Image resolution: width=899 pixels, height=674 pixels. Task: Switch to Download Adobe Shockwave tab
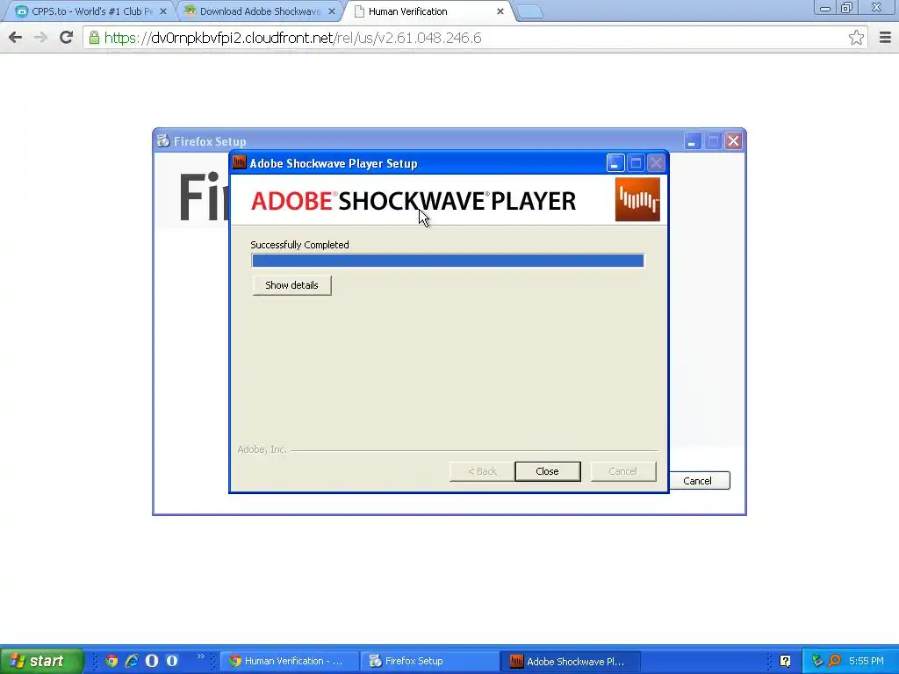(260, 11)
